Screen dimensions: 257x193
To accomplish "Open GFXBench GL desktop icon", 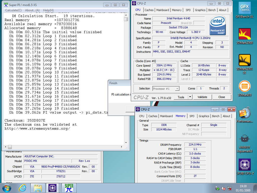I will pyautogui.click(x=244, y=10).
